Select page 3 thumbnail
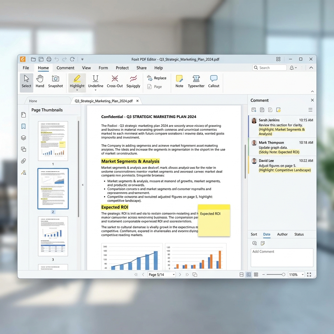334x334 pixels. pyautogui.click(x=53, y=236)
